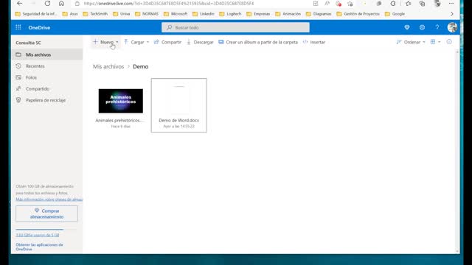Open the Empresas bookmark folder
The image size is (472, 265).
[x=258, y=14]
